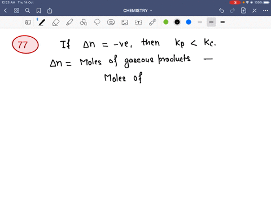This screenshot has height=203, width=271.
Task: Open the share/export menu
Action: coord(50,11)
